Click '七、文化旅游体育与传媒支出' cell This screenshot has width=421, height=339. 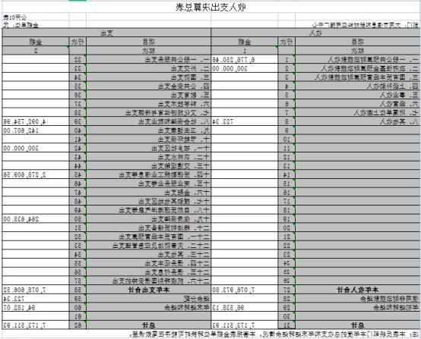click(x=149, y=112)
